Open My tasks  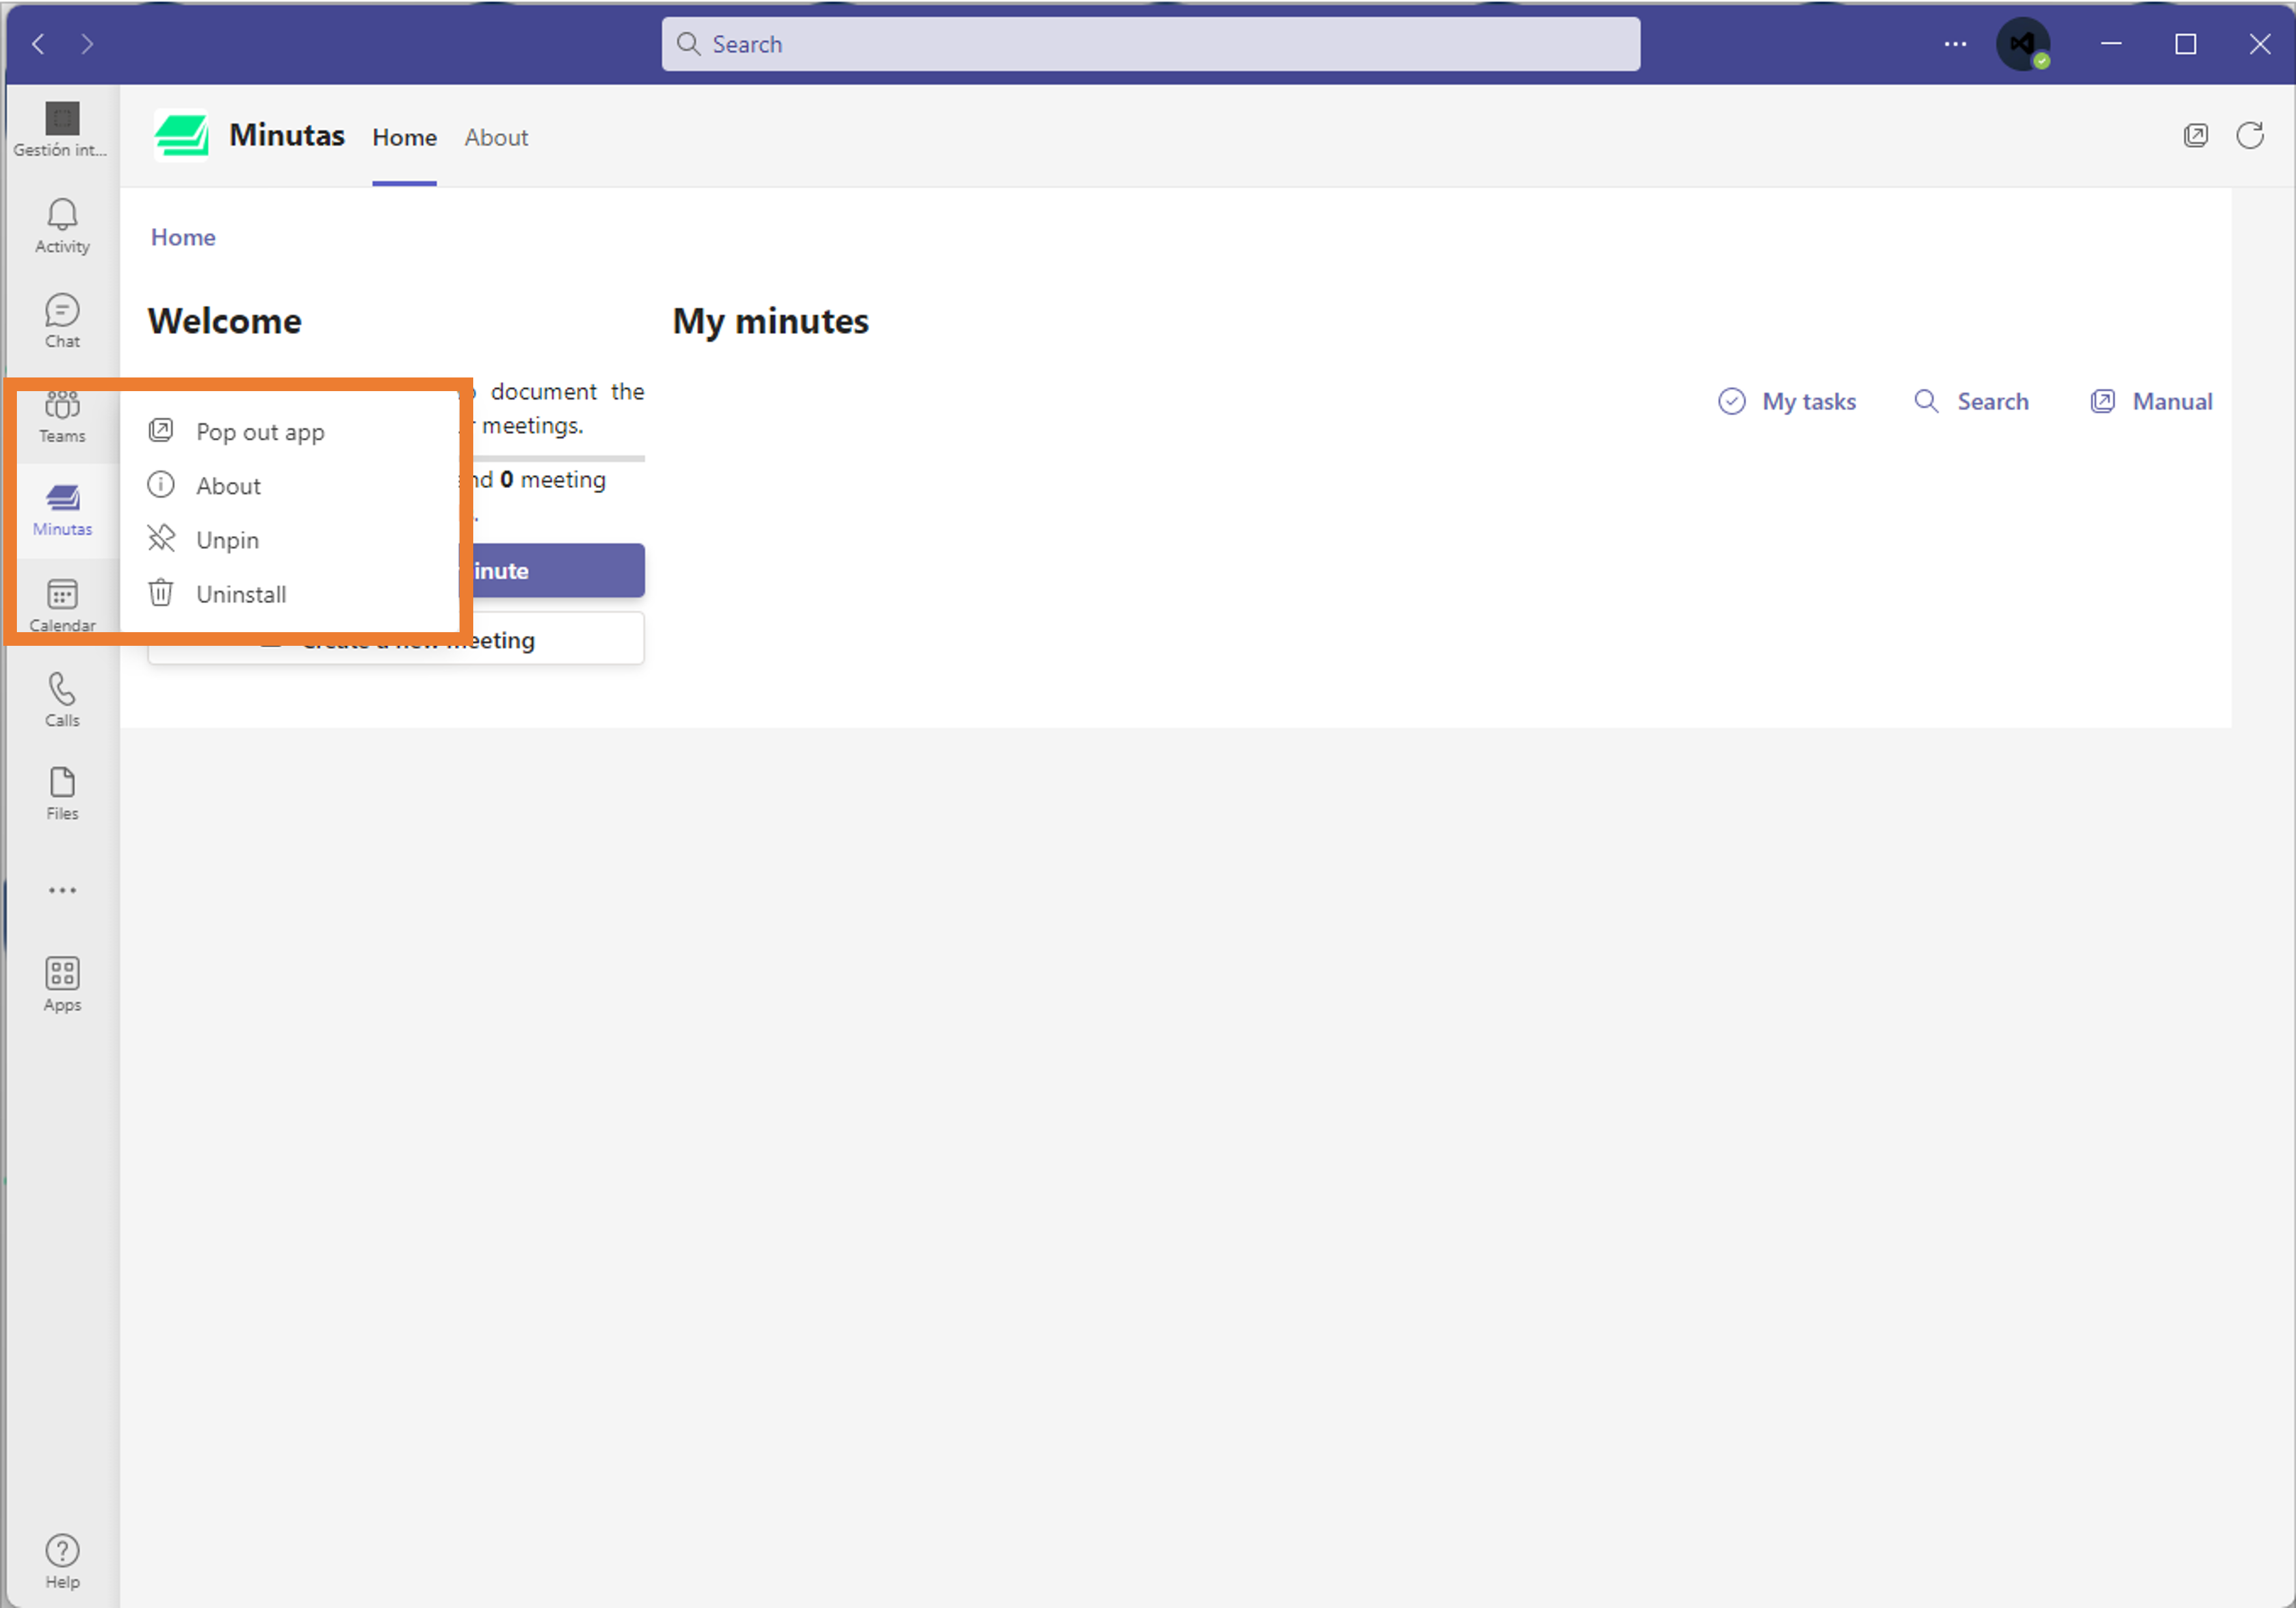click(1787, 401)
